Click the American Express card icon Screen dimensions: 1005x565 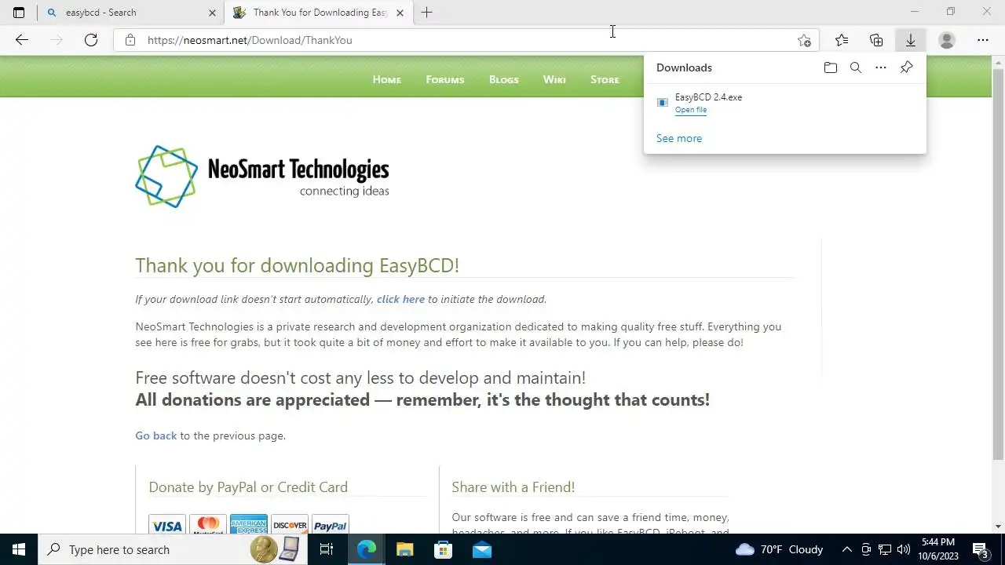[x=249, y=525]
